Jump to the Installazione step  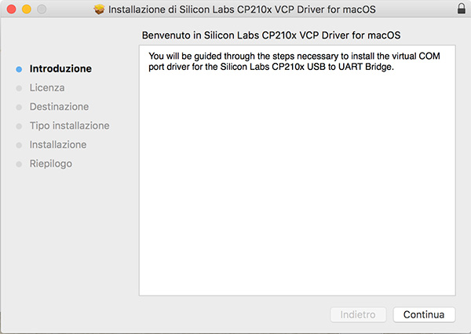pos(58,145)
